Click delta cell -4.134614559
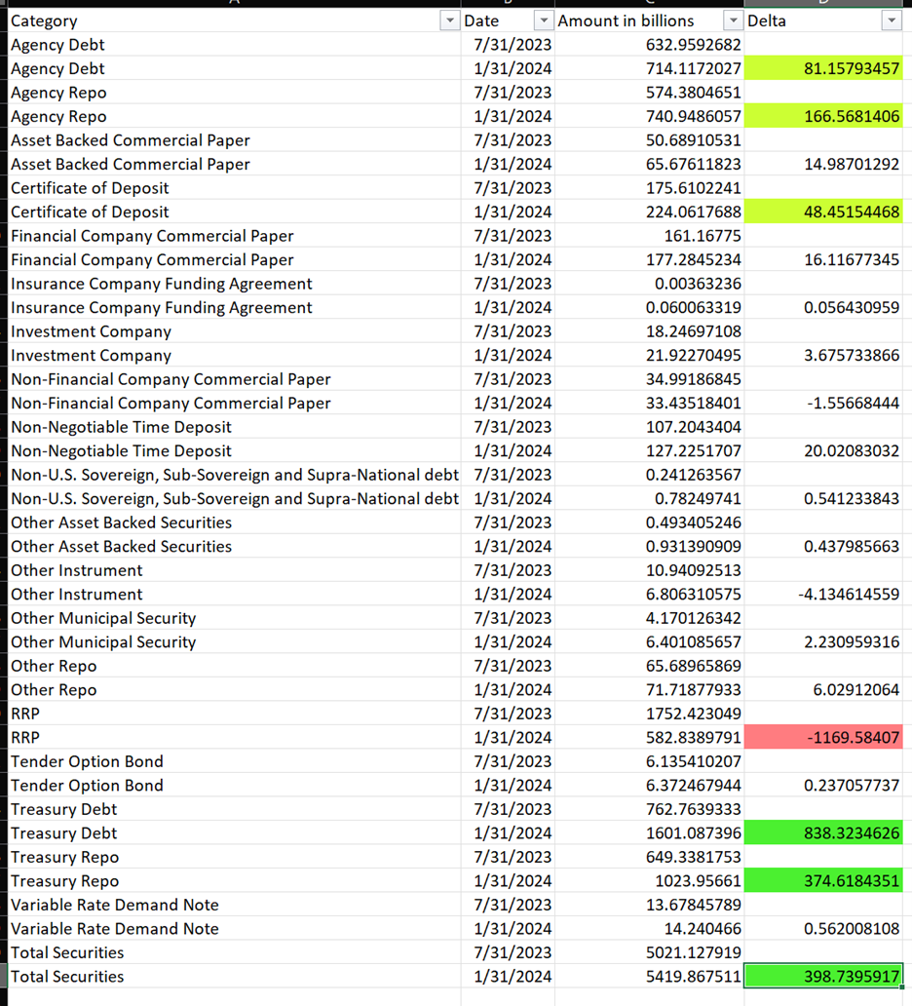Screen dimensions: 912x1006 click(x=823, y=594)
